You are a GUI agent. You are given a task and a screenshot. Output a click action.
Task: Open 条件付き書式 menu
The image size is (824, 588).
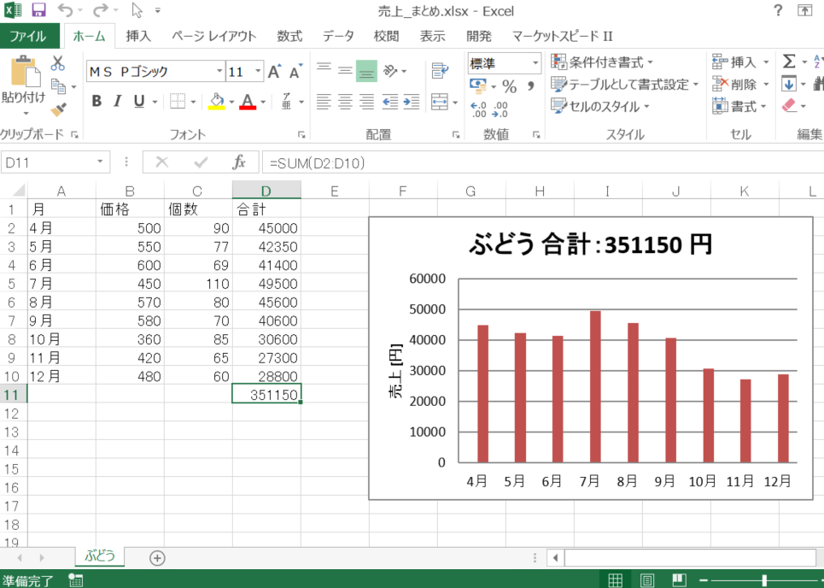click(602, 62)
